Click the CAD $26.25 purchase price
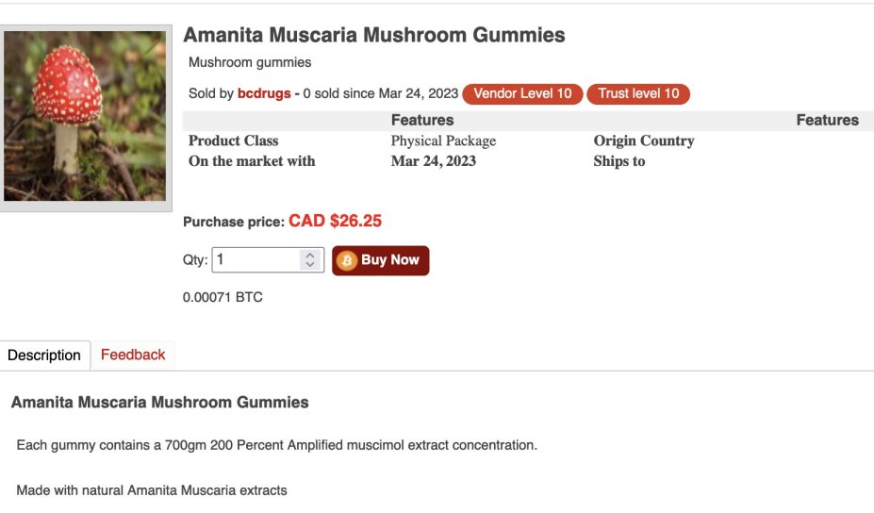Screen dimensions: 874x513 pyautogui.click(x=335, y=221)
